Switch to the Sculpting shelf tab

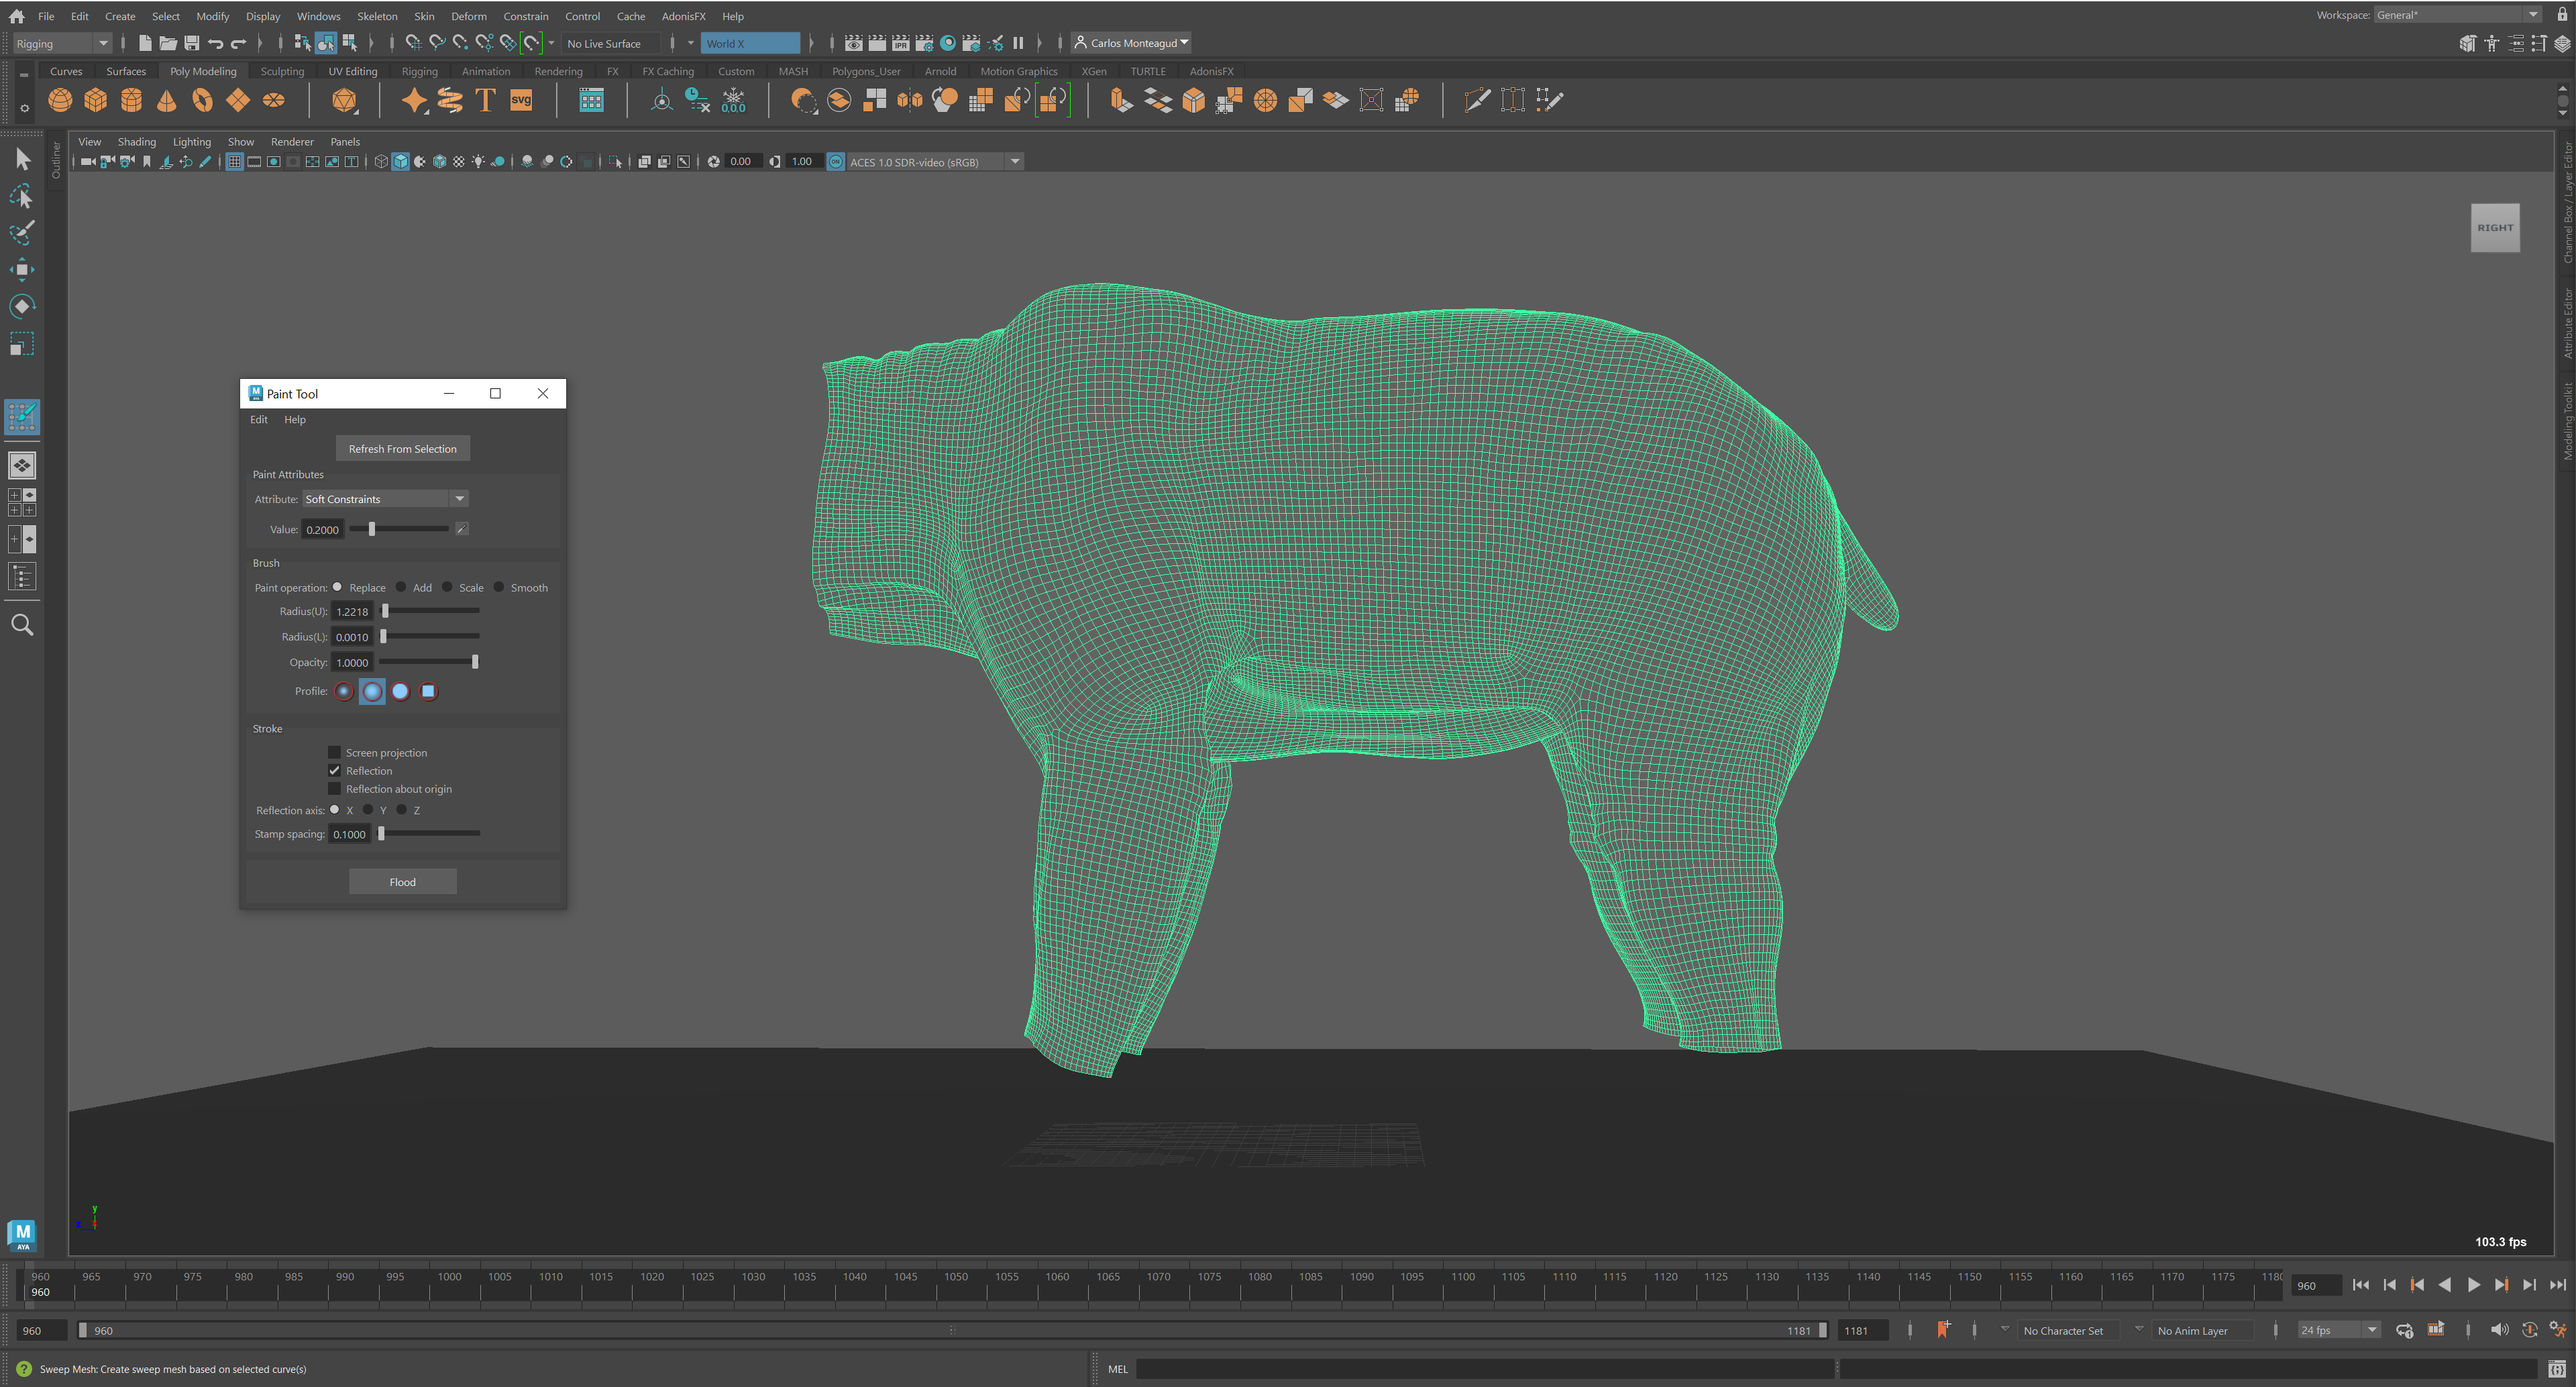click(282, 71)
